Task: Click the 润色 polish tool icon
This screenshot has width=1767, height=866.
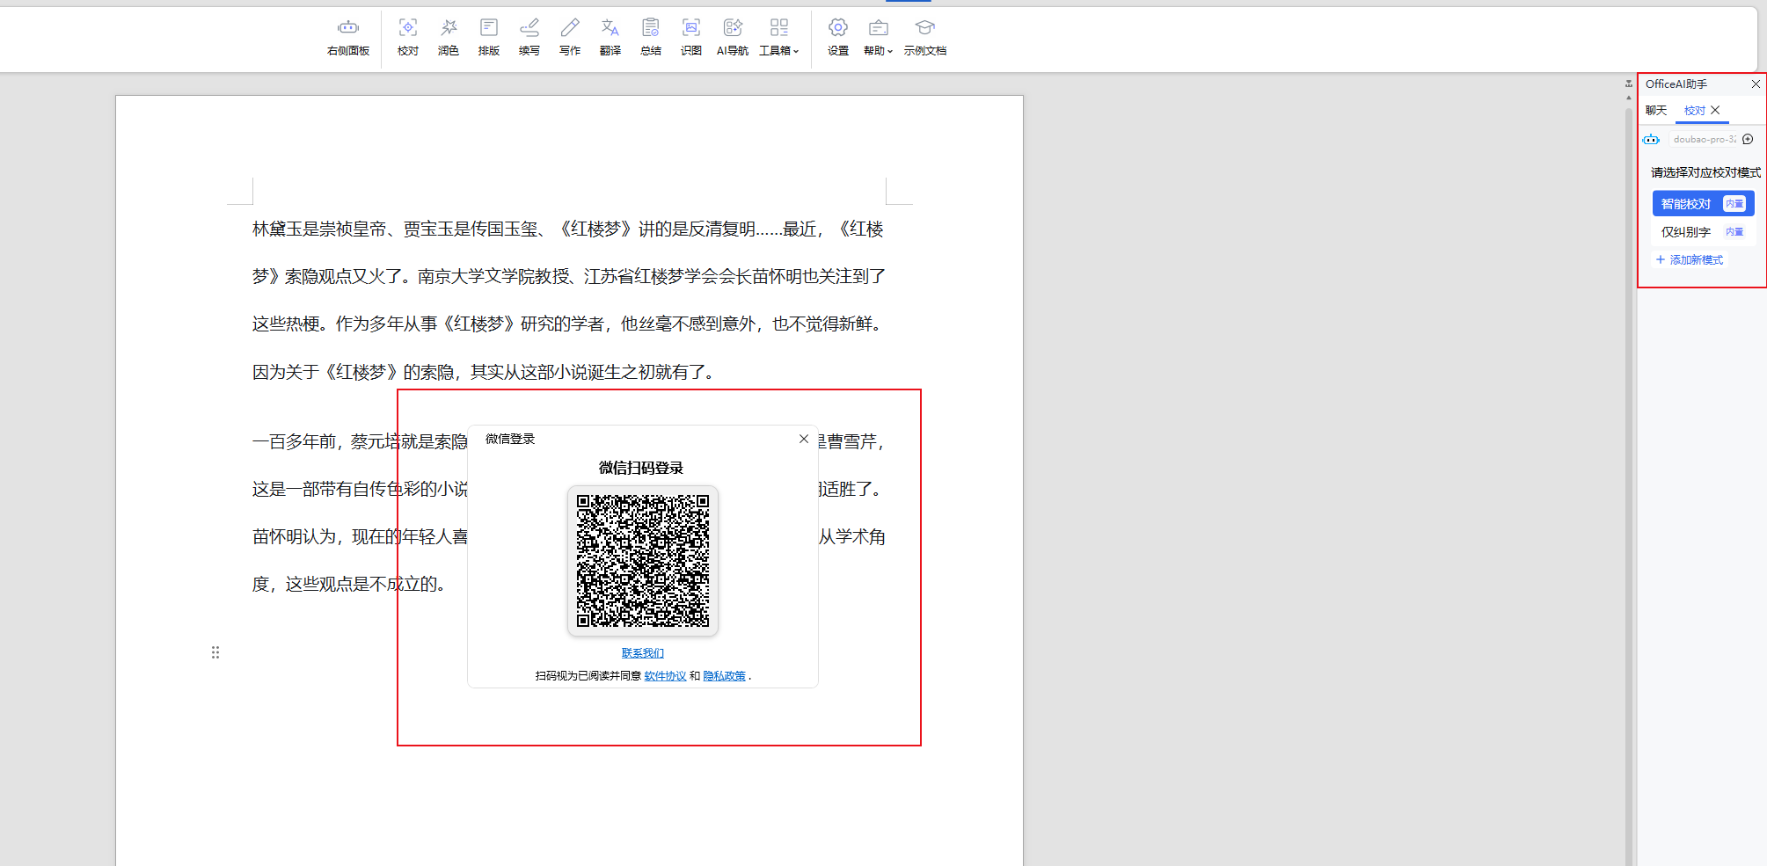Action: [449, 37]
